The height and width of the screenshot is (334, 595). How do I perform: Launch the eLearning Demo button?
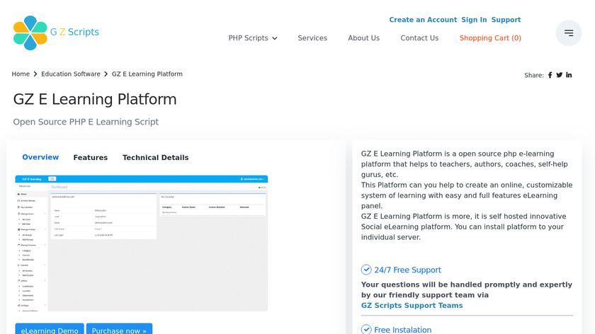click(x=50, y=329)
